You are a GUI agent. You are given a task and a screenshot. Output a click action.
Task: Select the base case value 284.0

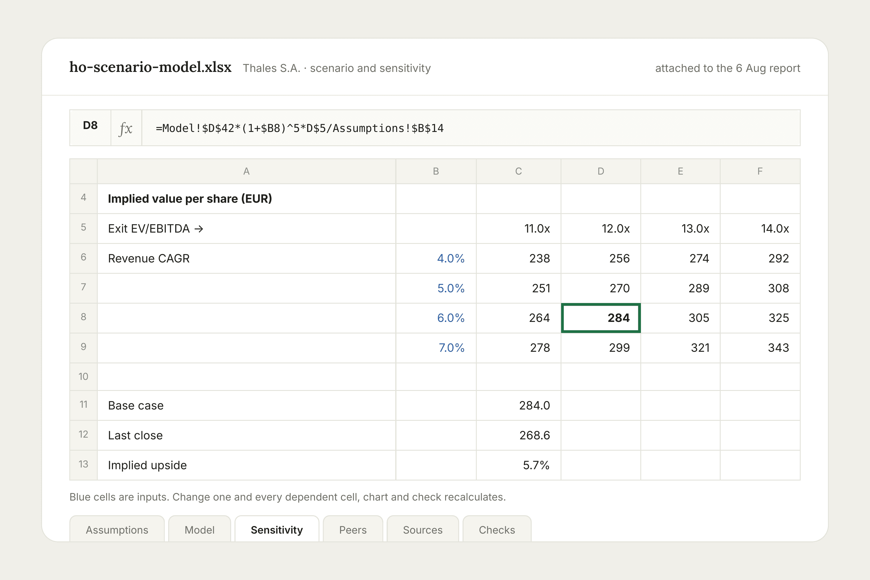(x=519, y=405)
